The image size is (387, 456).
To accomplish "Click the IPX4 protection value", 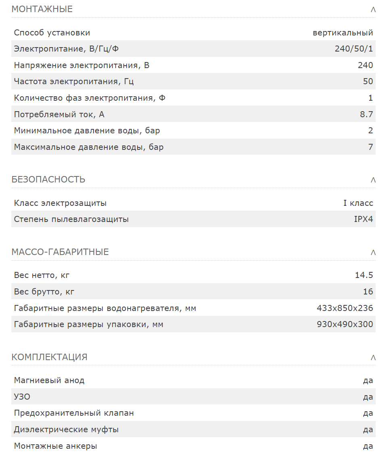I will tap(364, 219).
